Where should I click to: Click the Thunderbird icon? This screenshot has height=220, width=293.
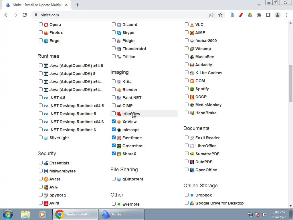point(119,49)
